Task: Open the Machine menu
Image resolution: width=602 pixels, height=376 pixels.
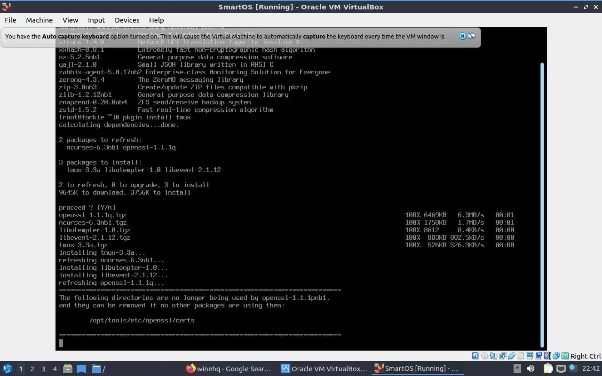Action: pyautogui.click(x=39, y=20)
